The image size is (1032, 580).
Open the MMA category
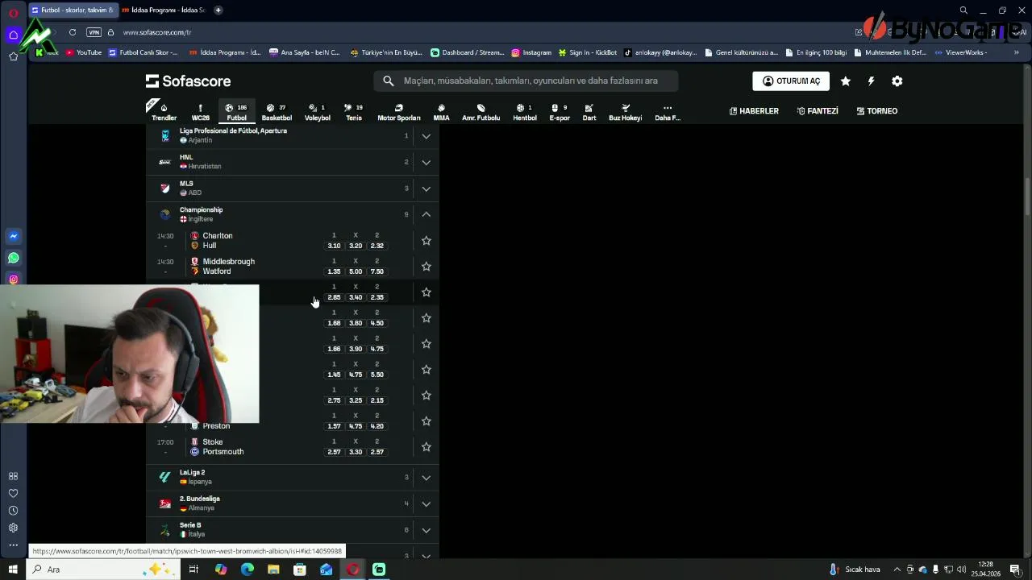tap(441, 112)
